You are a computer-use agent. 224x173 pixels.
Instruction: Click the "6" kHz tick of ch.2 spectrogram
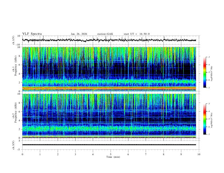(x=20, y=111)
